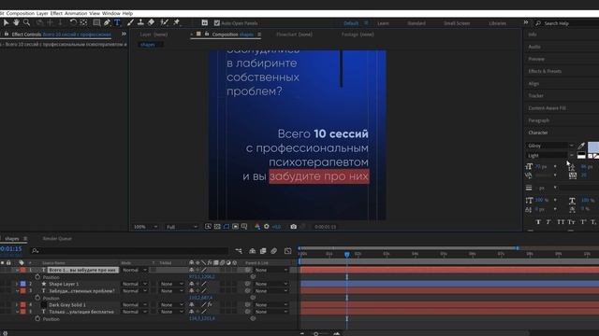Enable motion blur in timeline header
The height and width of the screenshot is (336, 599).
pyautogui.click(x=274, y=251)
